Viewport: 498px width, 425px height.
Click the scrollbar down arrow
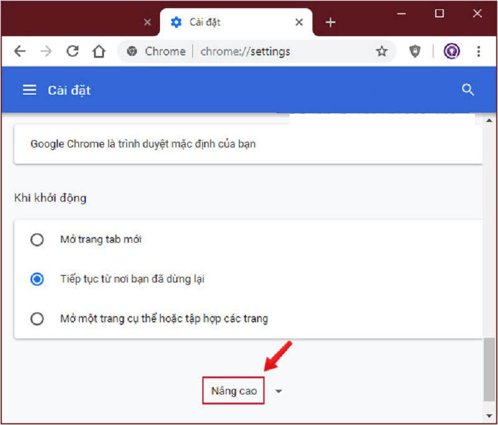(x=489, y=416)
